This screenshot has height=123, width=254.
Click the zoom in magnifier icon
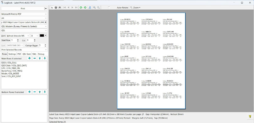(94, 8)
